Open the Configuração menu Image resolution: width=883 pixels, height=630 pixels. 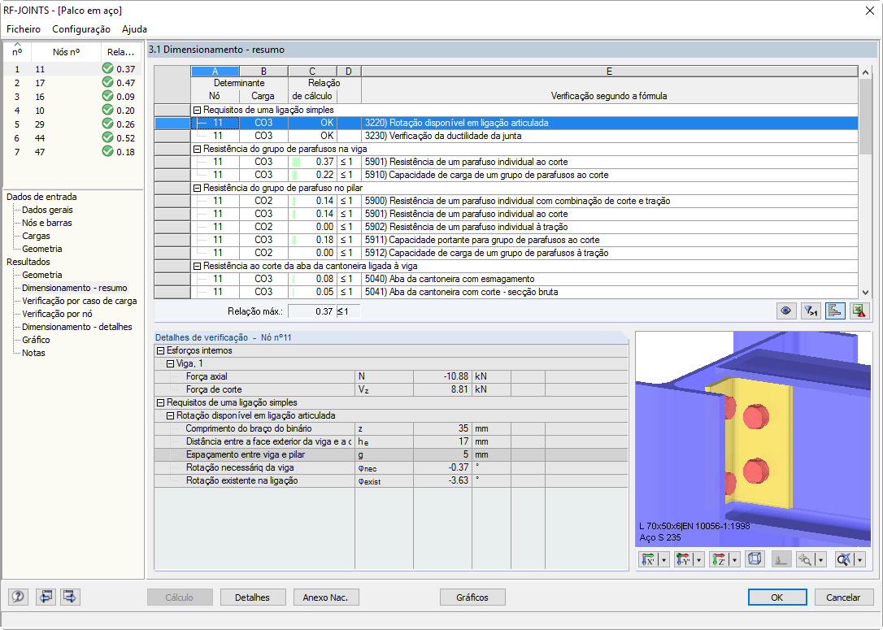click(81, 28)
